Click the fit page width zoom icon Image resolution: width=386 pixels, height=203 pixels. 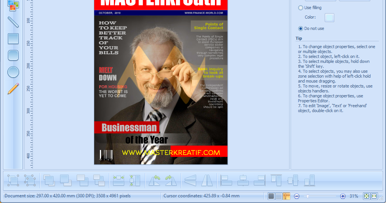(x=374, y=196)
